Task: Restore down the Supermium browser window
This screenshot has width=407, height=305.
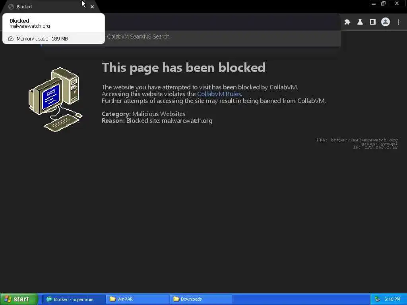Action: click(384, 4)
